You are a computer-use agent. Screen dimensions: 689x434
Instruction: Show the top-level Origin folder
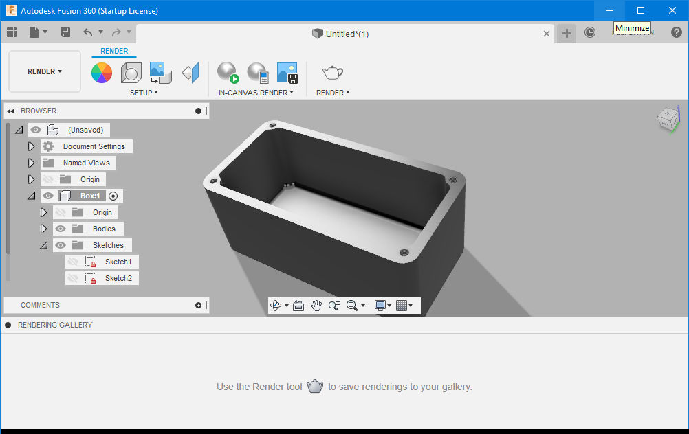point(48,179)
